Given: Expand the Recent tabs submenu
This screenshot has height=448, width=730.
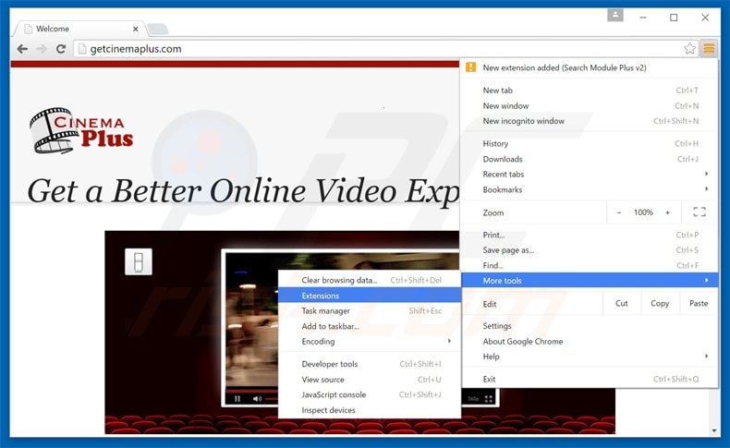Looking at the screenshot, I should click(589, 175).
